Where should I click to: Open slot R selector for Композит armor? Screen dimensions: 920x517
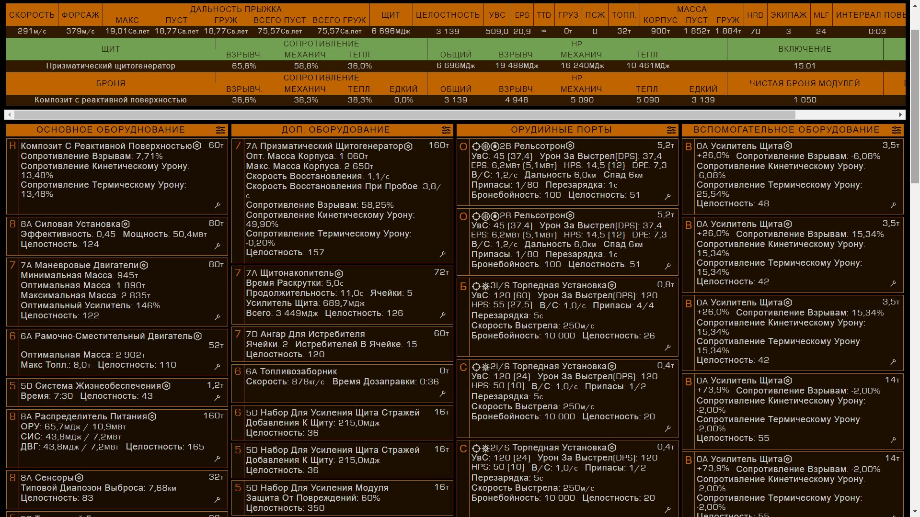point(12,146)
